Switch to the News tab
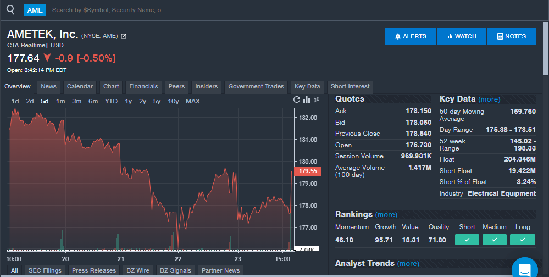 48,87
